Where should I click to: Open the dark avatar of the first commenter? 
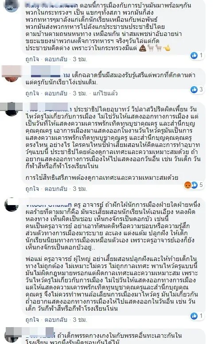click(12, 6)
